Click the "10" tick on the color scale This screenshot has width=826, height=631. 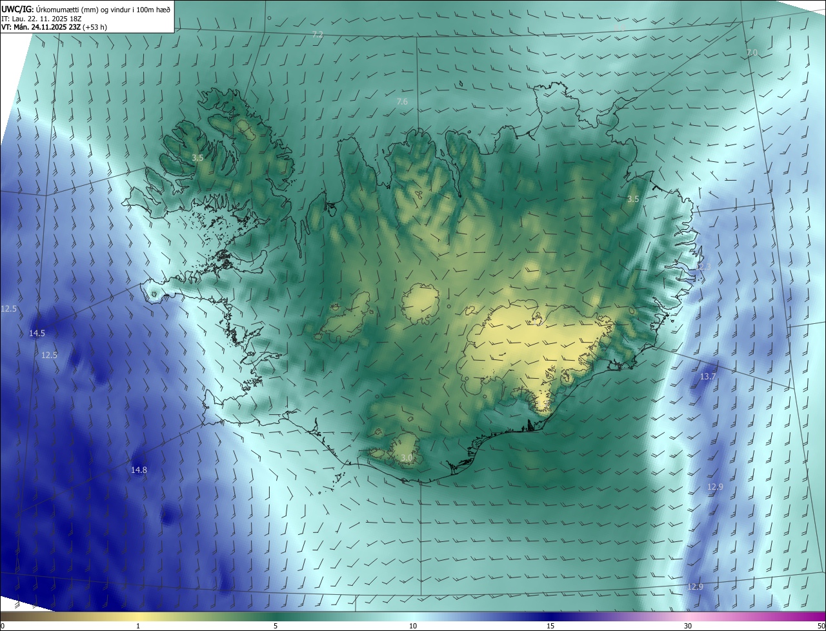coord(413,626)
